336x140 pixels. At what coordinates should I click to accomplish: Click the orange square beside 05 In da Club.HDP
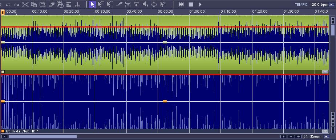(3, 131)
